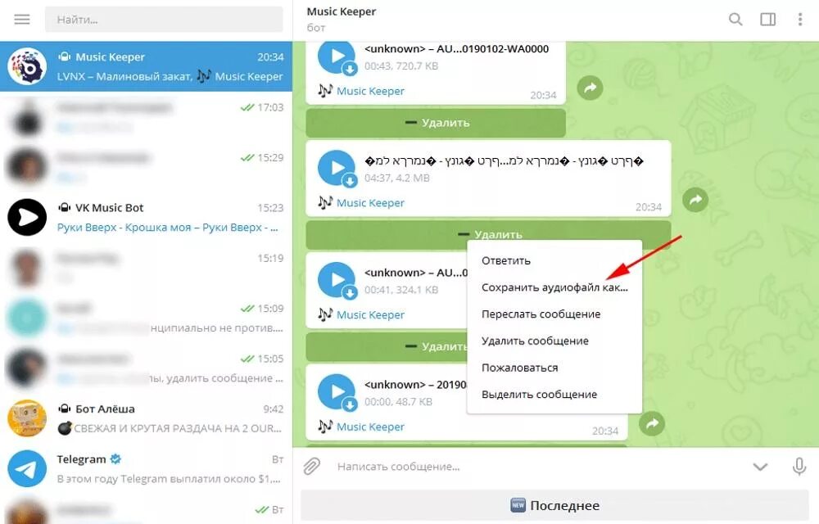Forward the 720.7 KB audio message via share arrow
Screen dimensions: 819x524
[590, 88]
